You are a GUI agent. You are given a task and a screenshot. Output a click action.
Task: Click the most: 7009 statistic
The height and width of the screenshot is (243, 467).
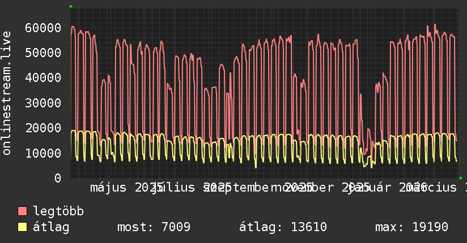click(154, 227)
